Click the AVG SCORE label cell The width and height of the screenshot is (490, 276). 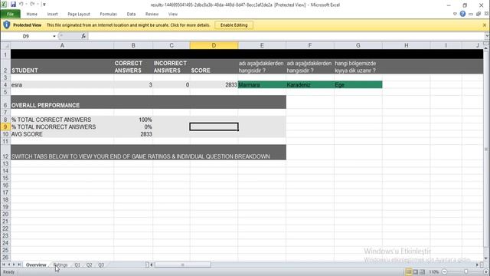[x=62, y=134]
